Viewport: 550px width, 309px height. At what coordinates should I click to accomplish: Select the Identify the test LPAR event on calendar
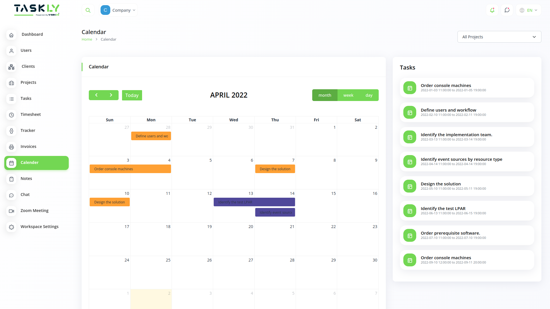click(x=254, y=202)
